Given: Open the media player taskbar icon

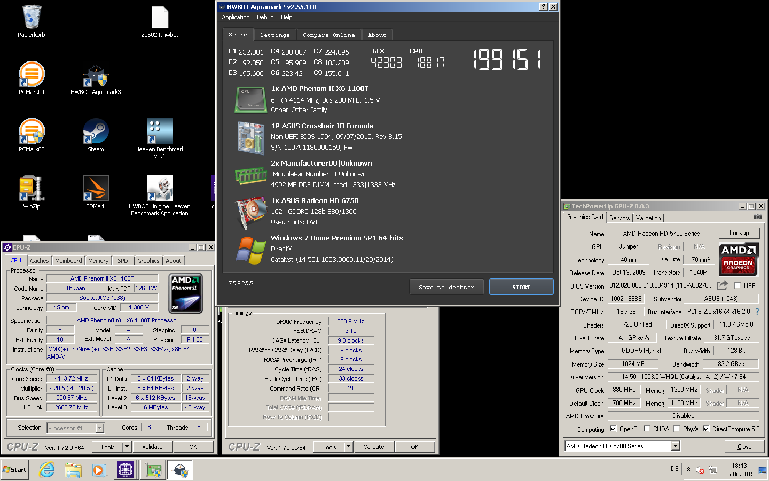Looking at the screenshot, I should (99, 470).
